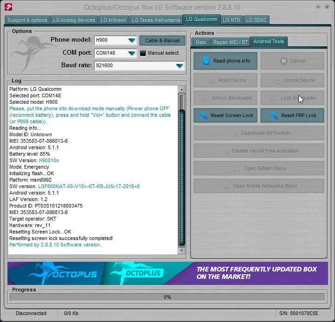This screenshot has width=335, height=322.
Task: Click the S/N: 0001078C5E status text
Action: tap(299, 313)
